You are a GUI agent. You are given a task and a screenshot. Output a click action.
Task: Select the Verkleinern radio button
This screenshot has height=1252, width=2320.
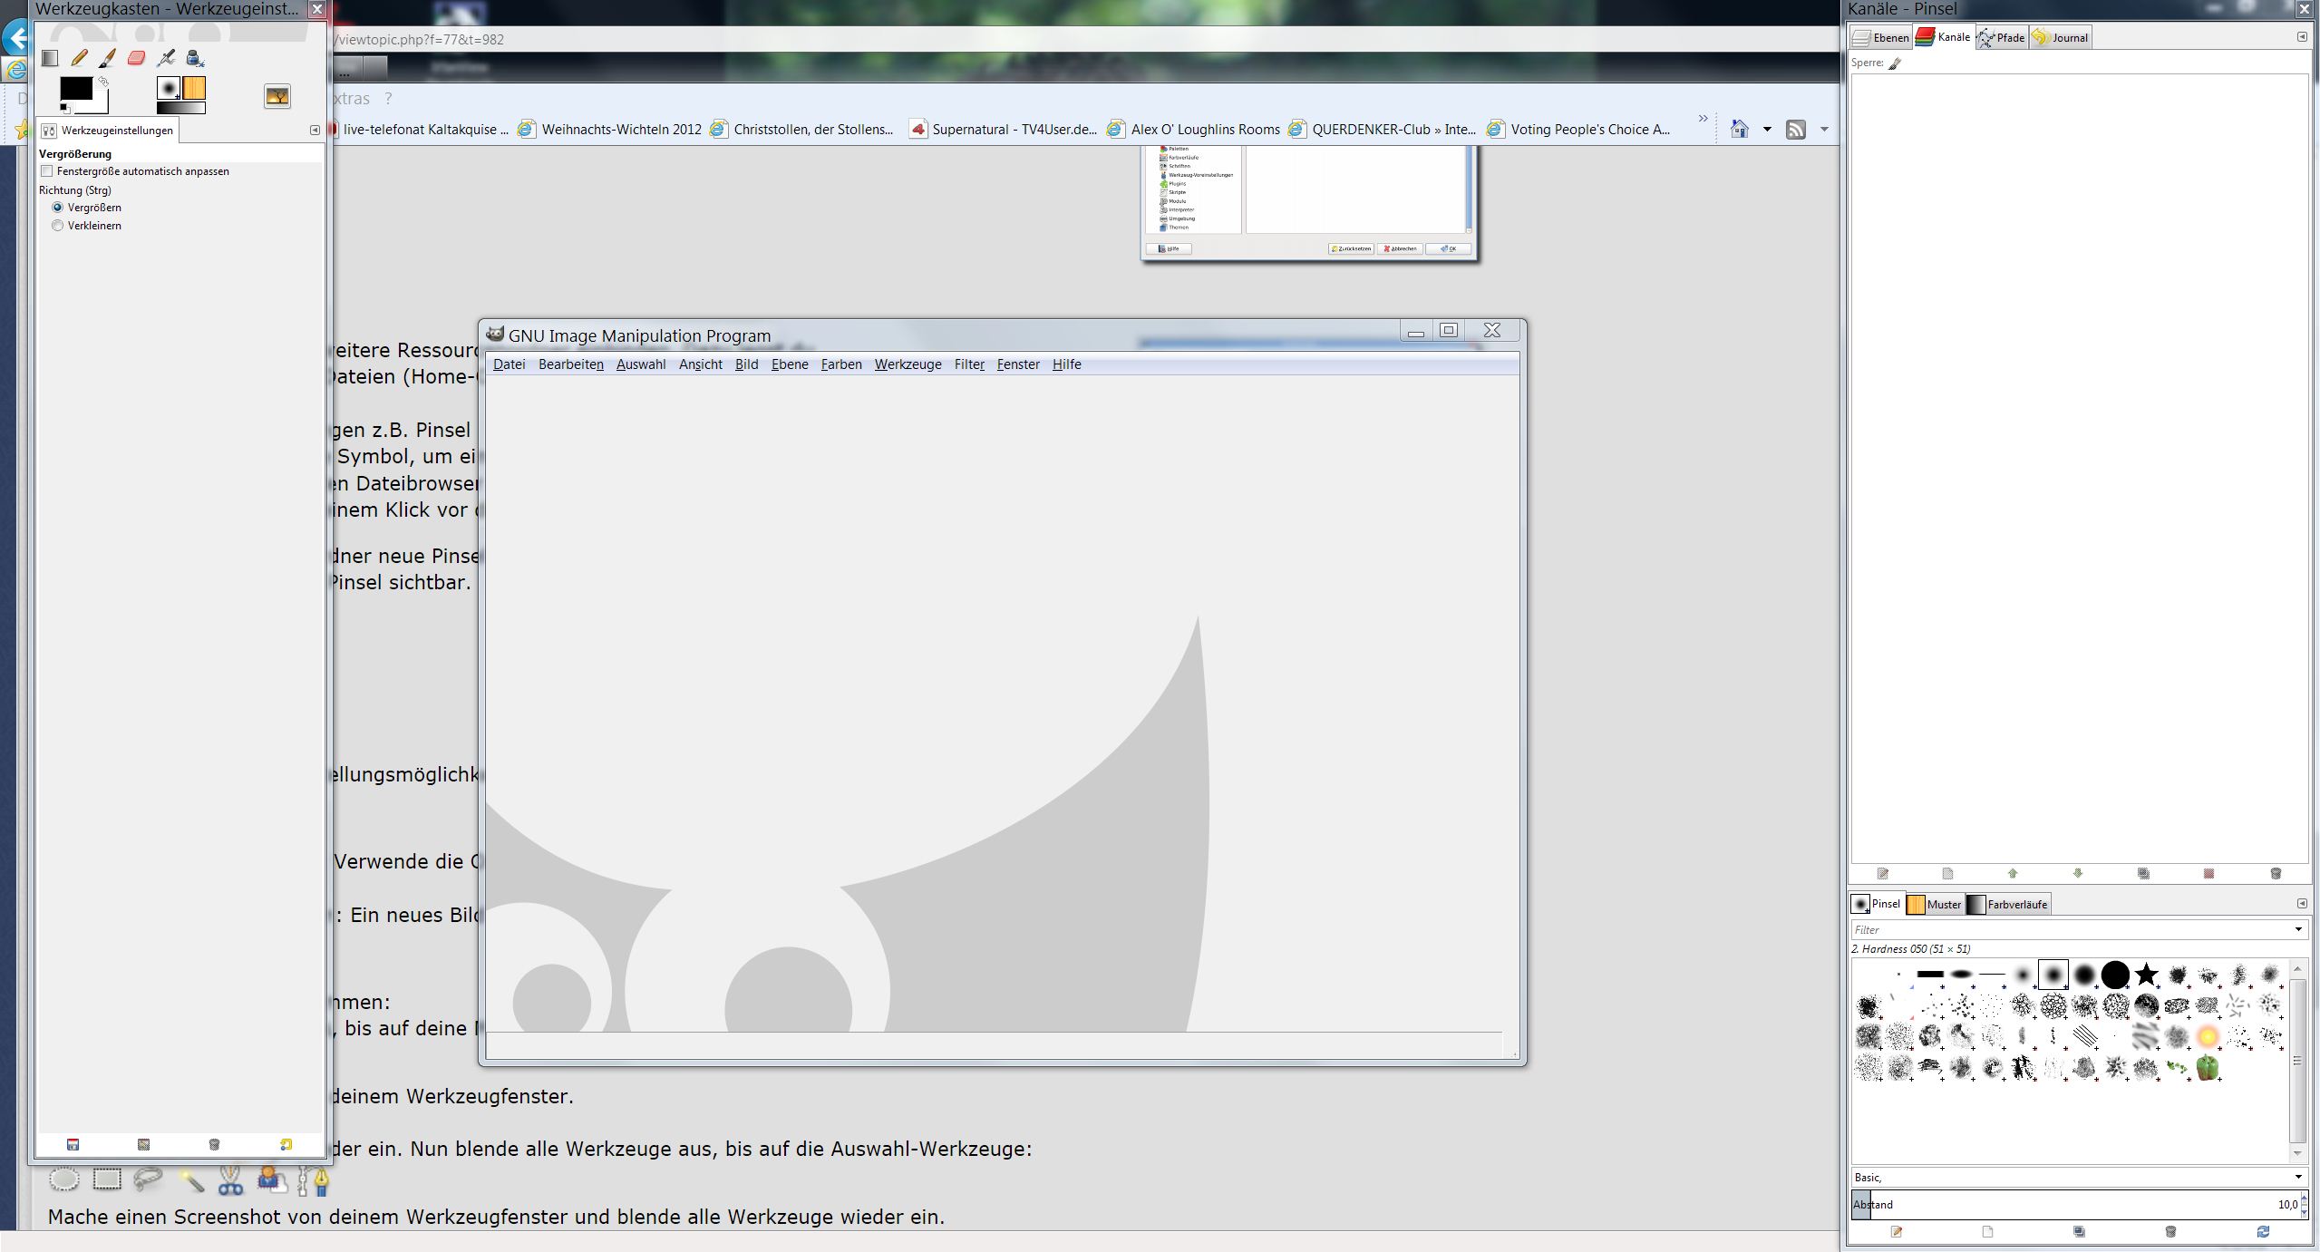tap(58, 226)
